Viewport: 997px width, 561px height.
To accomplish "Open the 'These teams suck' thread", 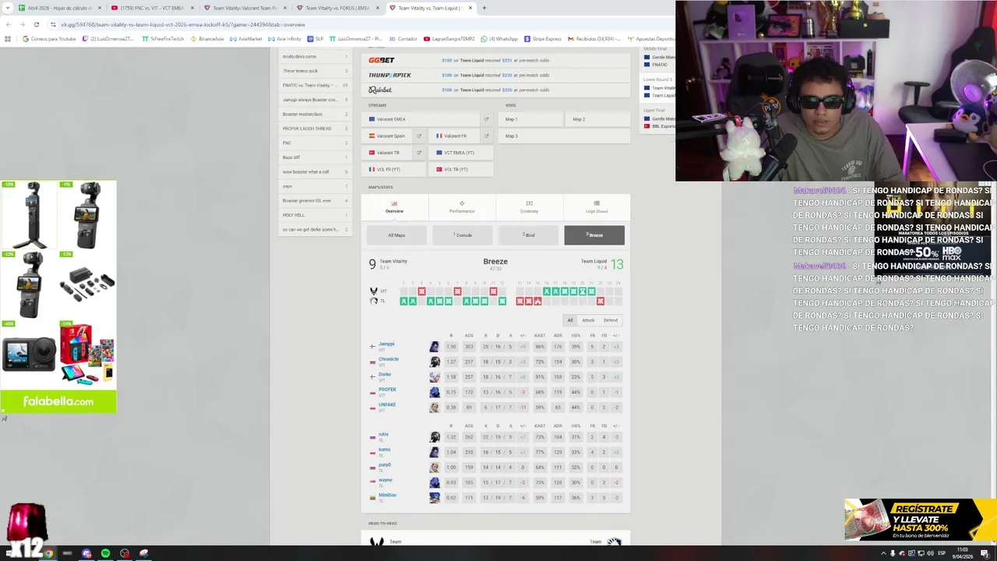I will (x=315, y=71).
